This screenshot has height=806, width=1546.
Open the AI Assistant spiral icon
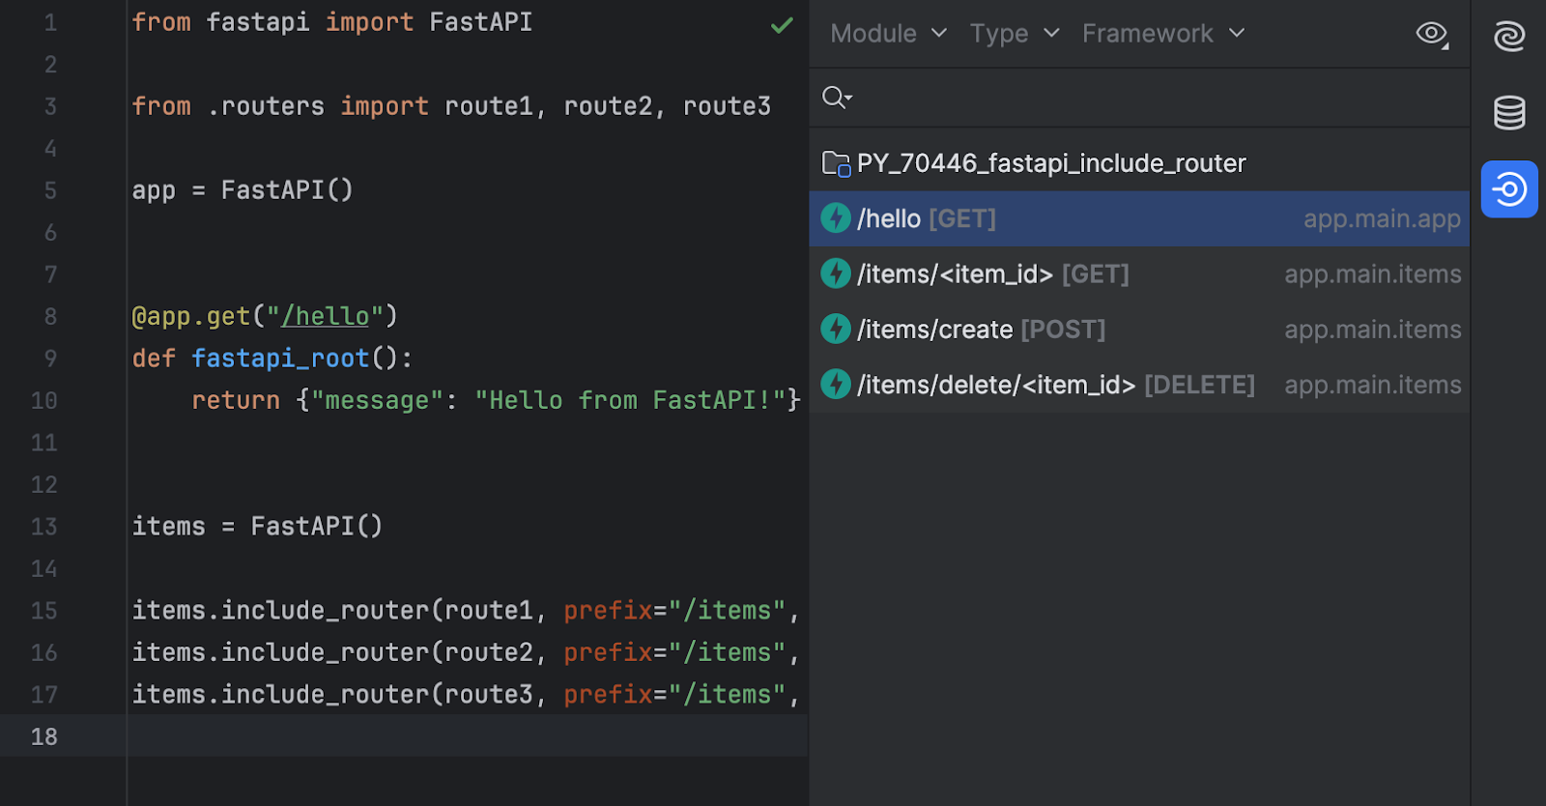[1508, 37]
